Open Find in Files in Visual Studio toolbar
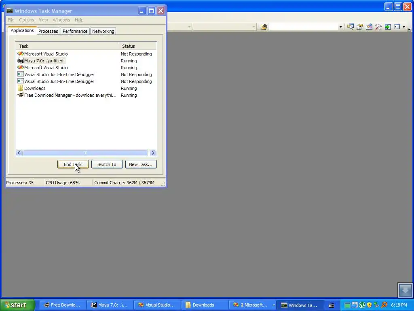The height and width of the screenshot is (311, 414). click(264, 27)
